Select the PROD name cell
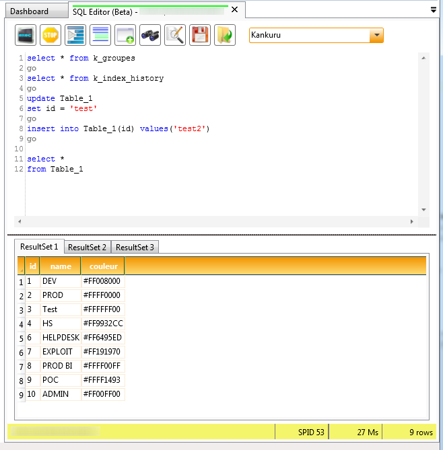The image size is (443, 450). tap(61, 295)
